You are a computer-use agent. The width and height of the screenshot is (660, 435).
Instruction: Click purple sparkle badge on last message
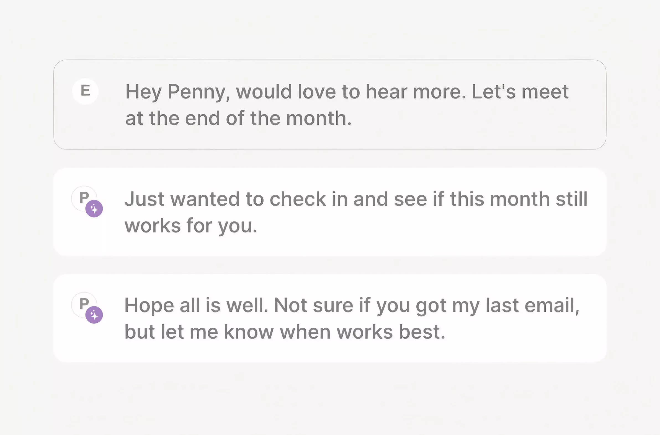coord(94,315)
